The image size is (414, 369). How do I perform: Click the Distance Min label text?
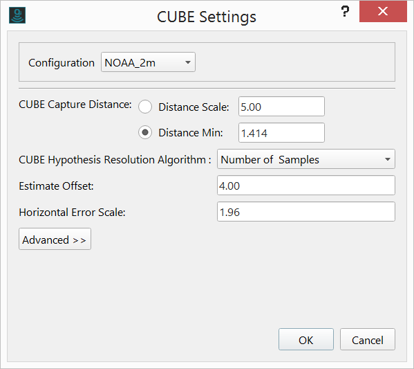coord(191,133)
